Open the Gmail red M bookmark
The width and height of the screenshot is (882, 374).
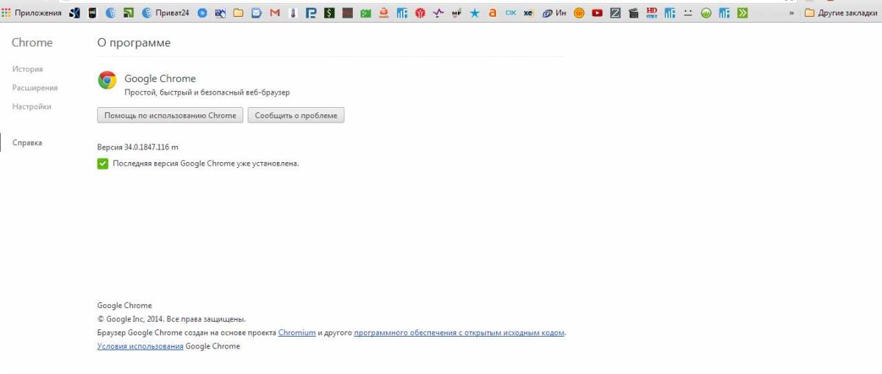pyautogui.click(x=275, y=12)
